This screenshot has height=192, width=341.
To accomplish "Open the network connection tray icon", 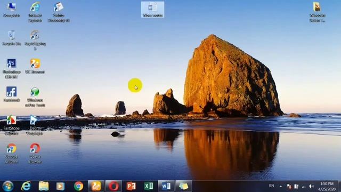I will point(304,187).
